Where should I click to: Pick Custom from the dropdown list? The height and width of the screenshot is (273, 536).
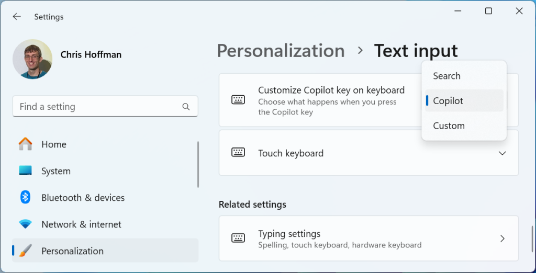[x=464, y=126]
